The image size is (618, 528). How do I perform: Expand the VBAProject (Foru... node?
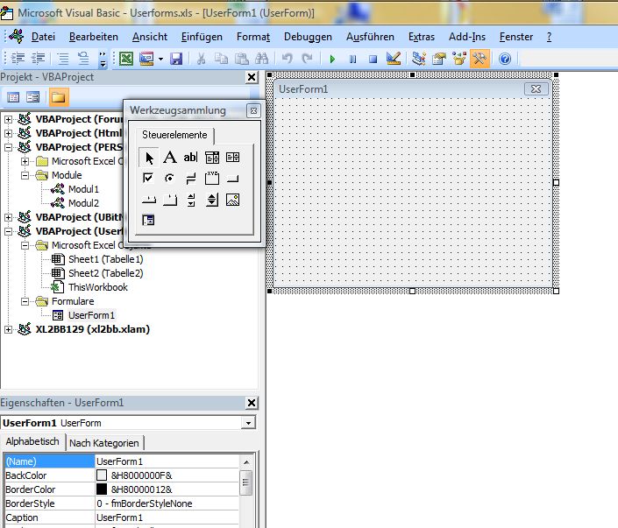click(8, 119)
